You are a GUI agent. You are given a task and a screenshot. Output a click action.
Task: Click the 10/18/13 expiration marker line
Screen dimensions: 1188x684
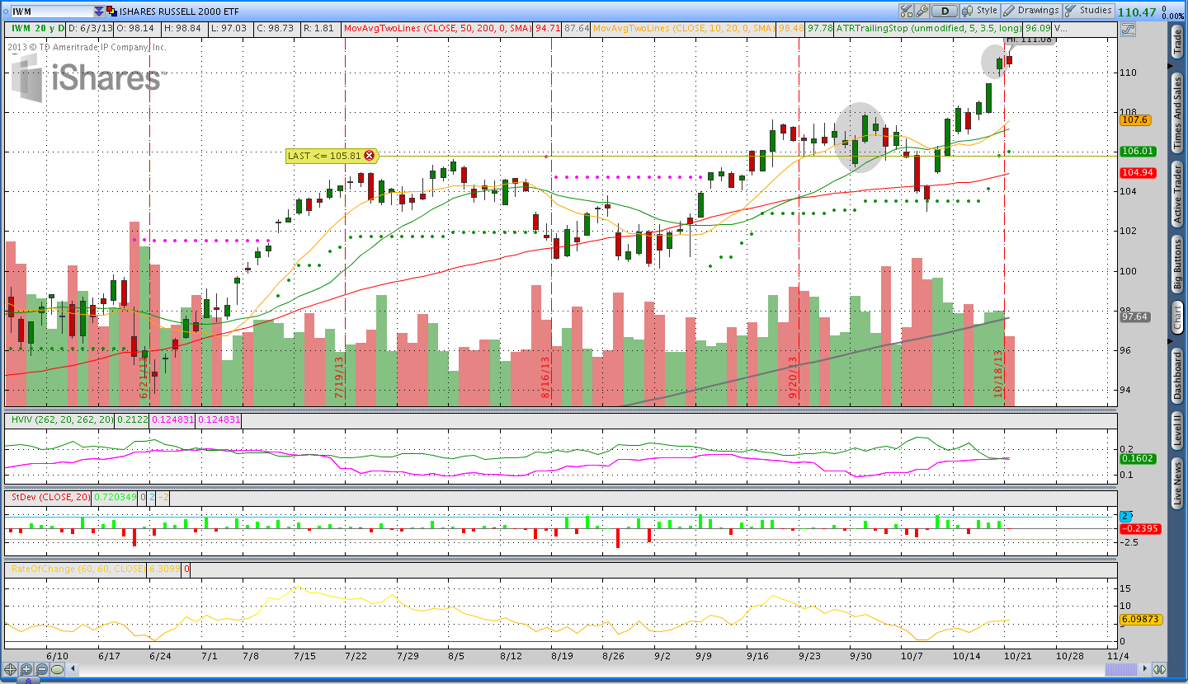click(1004, 223)
